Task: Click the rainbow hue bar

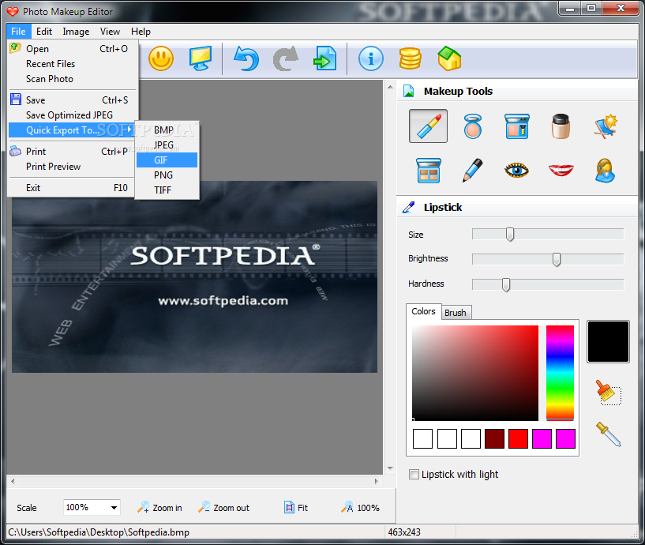Action: pyautogui.click(x=560, y=373)
